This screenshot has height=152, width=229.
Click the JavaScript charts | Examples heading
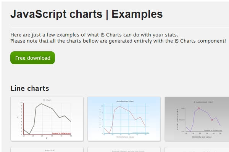(86, 14)
